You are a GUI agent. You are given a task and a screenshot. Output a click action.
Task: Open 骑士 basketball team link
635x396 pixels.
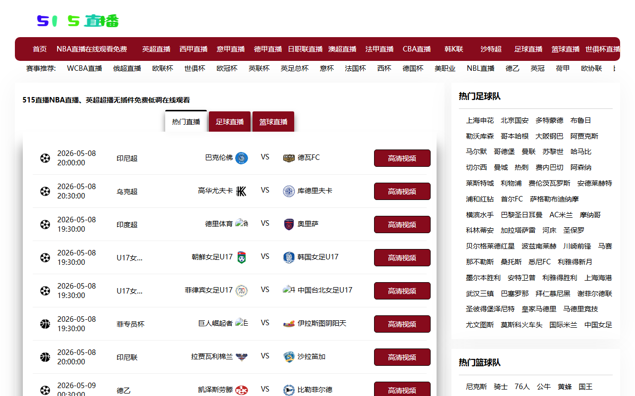pyautogui.click(x=501, y=387)
